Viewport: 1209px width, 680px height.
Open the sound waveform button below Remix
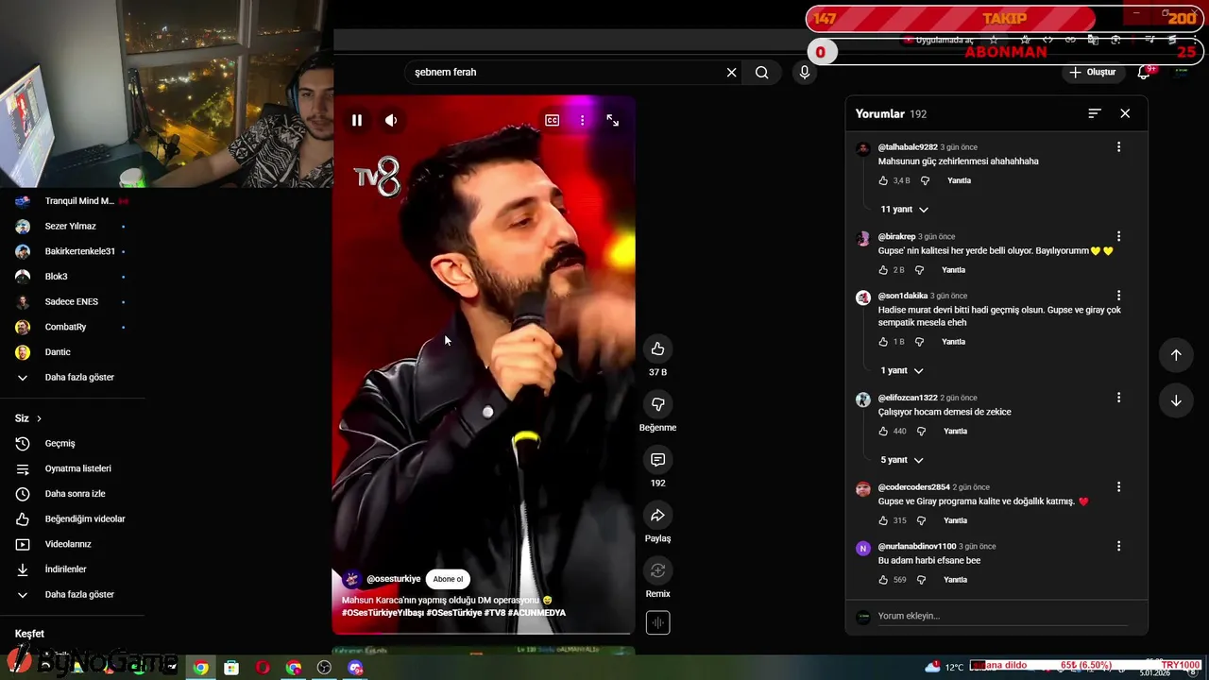[x=658, y=622]
